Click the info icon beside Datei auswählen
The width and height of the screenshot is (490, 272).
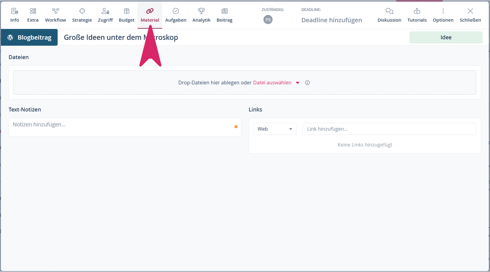[307, 83]
